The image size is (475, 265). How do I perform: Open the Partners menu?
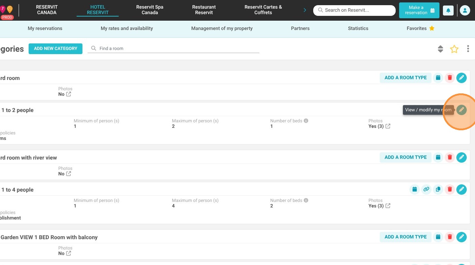point(300,29)
